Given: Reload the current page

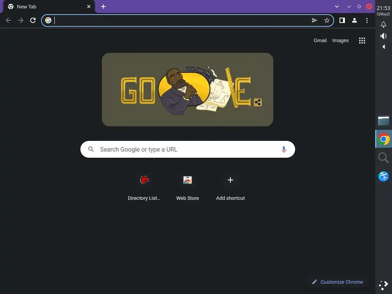Looking at the screenshot, I should click(33, 20).
